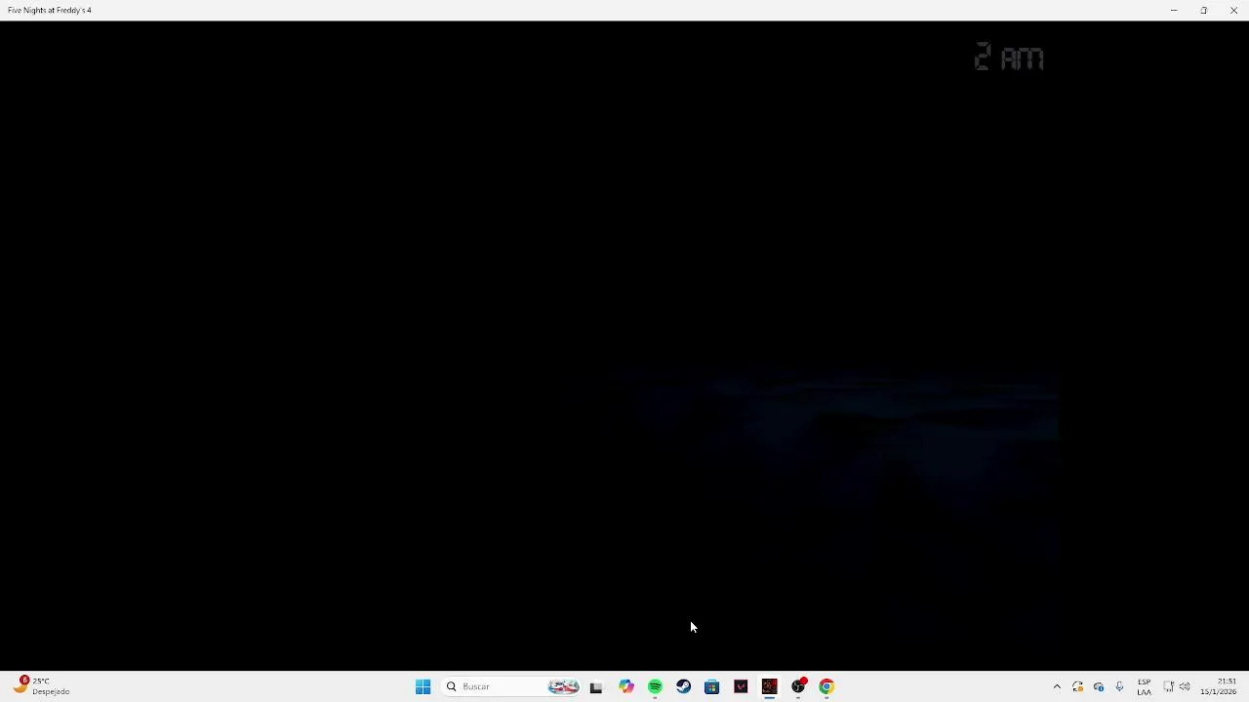Open Steam from the taskbar
Image resolution: width=1249 pixels, height=702 pixels.
coord(684,686)
